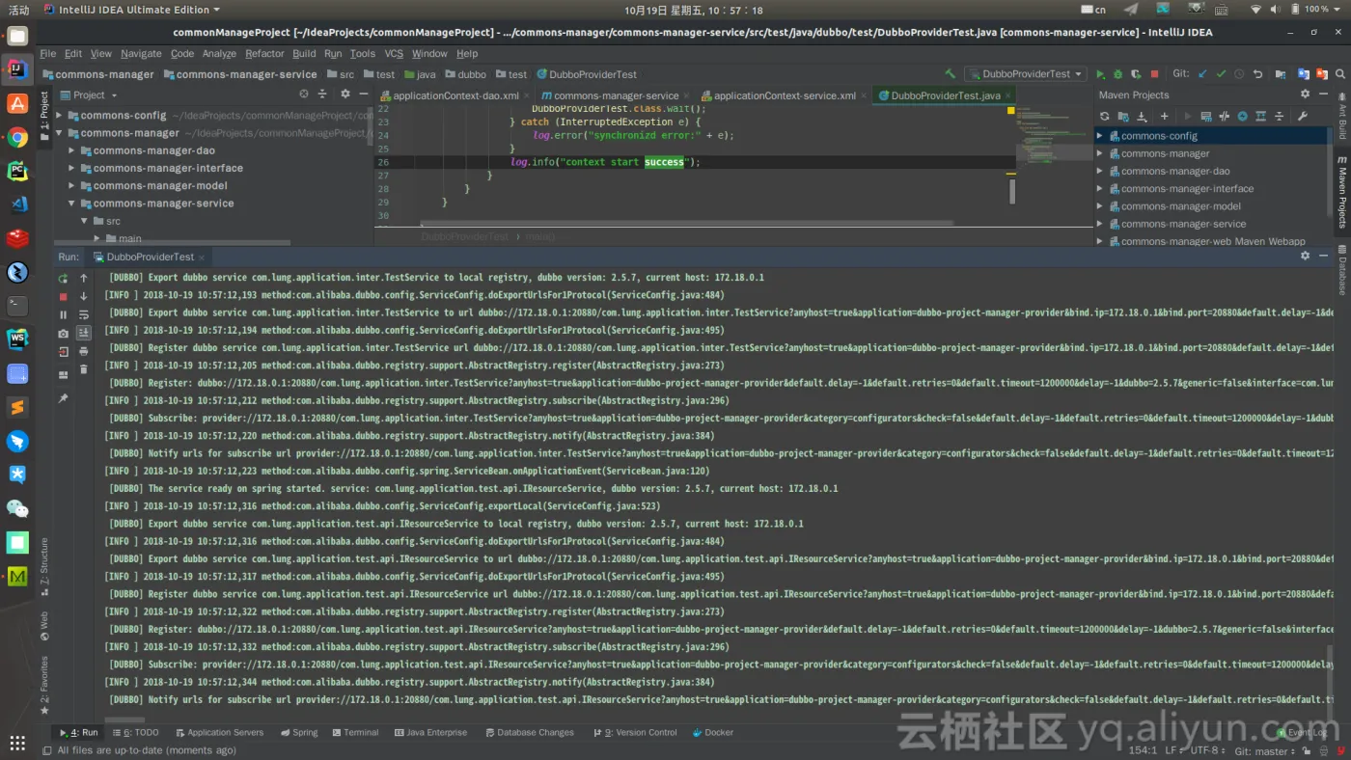Viewport: 1351px width, 760px height.
Task: Open Show Applications grid in the dock
Action: pos(17,742)
